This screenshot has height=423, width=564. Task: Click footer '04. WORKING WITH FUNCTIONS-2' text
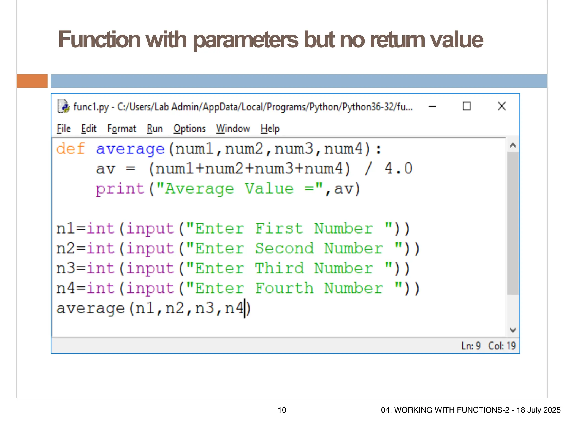click(445, 410)
